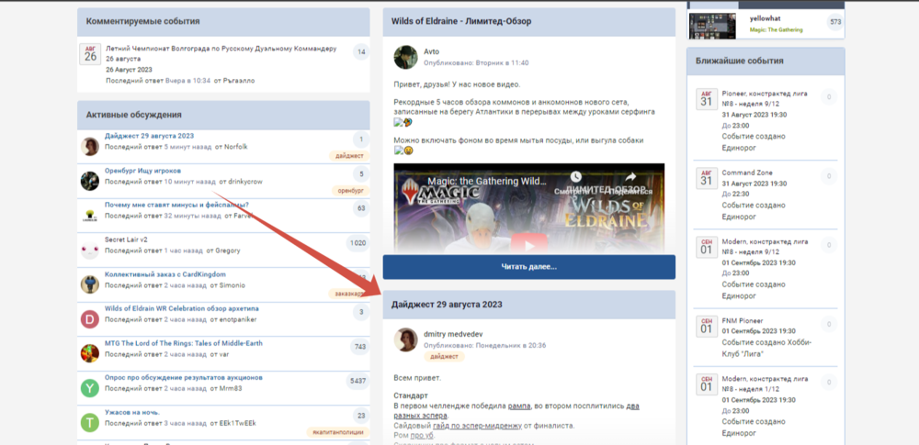Viewport: 919px width, 445px height.
Task: Click FNM Pioneer event calendar icon
Action: (x=706, y=325)
